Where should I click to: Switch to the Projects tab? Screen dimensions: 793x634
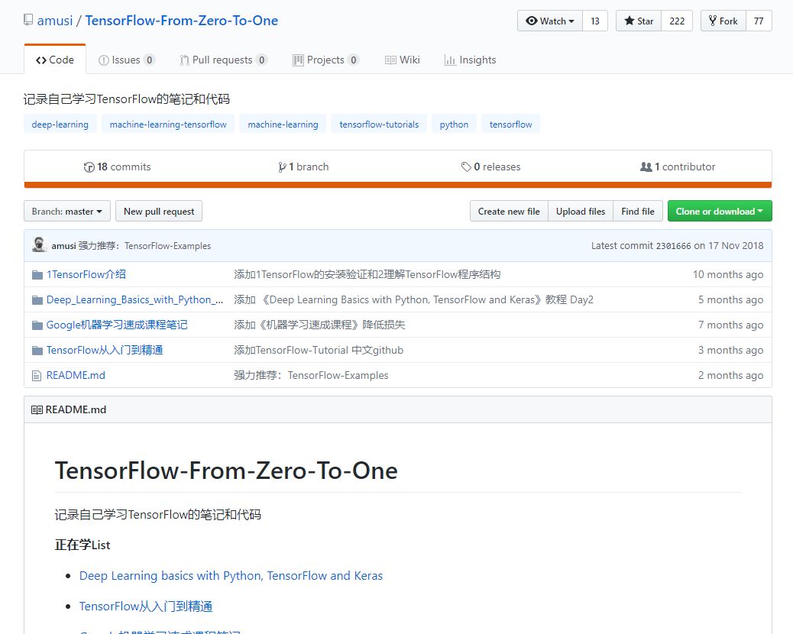coord(325,60)
